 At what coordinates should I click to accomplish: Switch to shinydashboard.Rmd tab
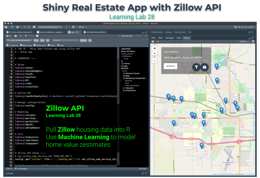95,32
